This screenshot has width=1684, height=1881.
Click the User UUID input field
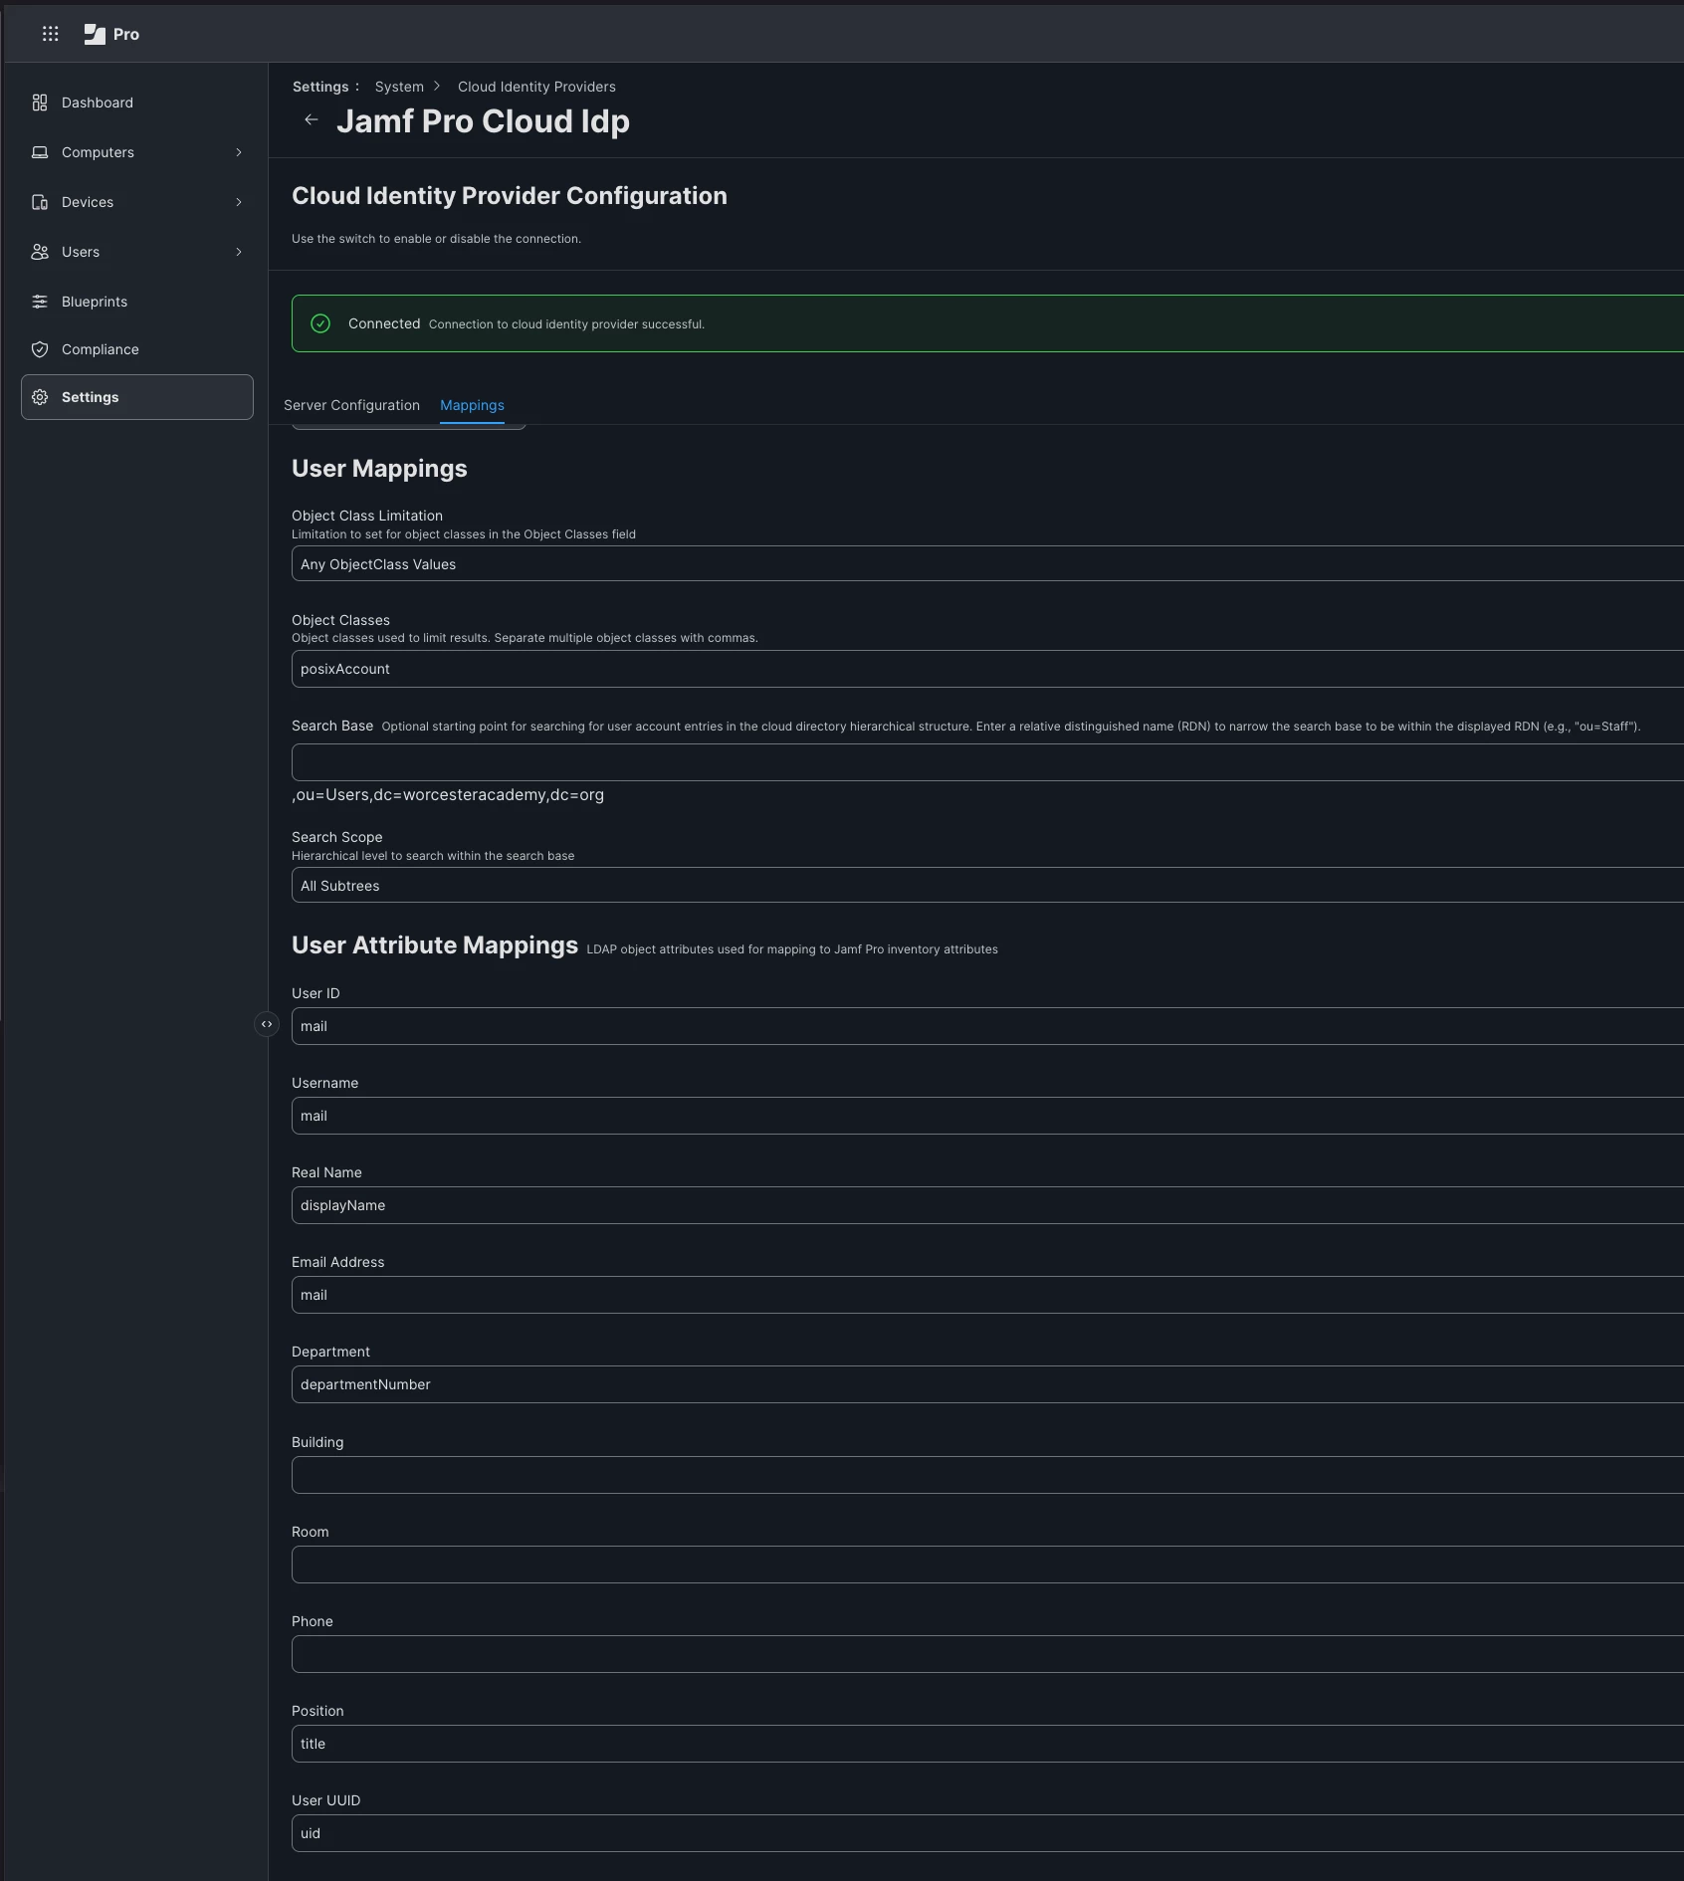point(987,1833)
